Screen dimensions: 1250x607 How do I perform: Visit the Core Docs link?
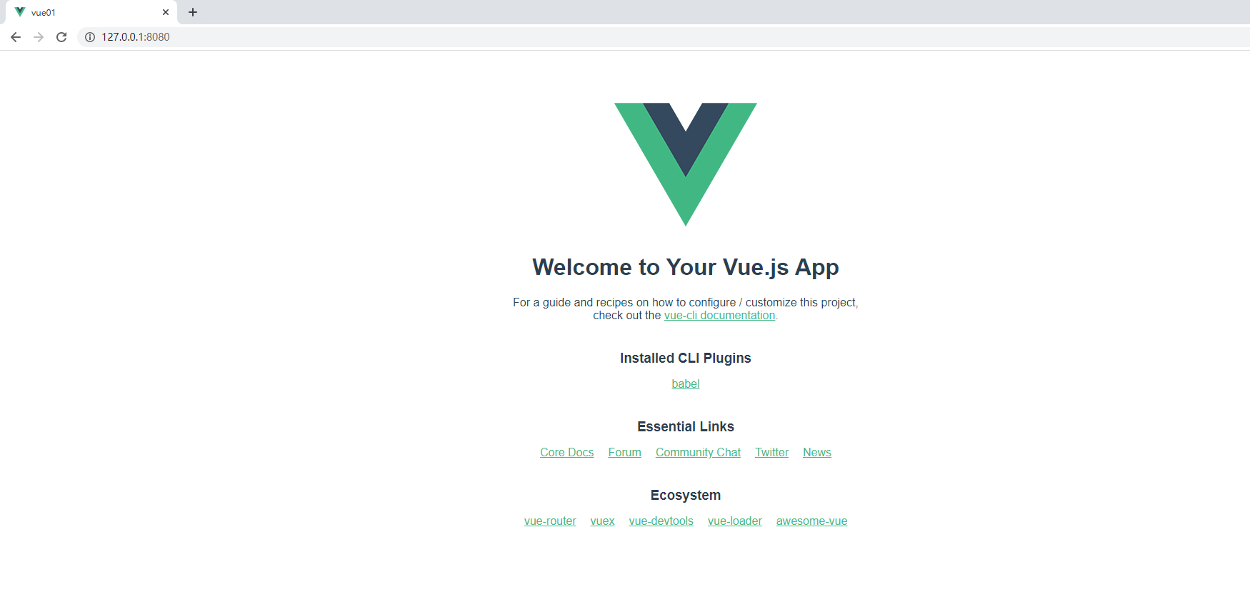[567, 453]
